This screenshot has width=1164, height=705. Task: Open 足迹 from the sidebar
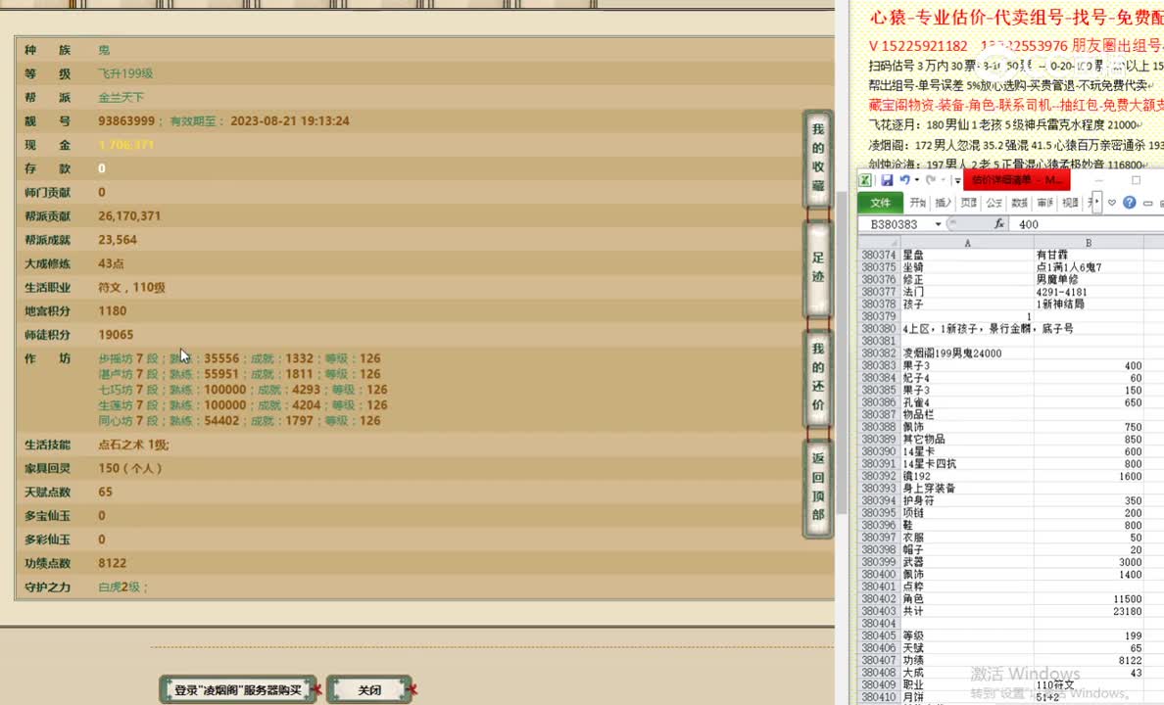[x=817, y=265]
